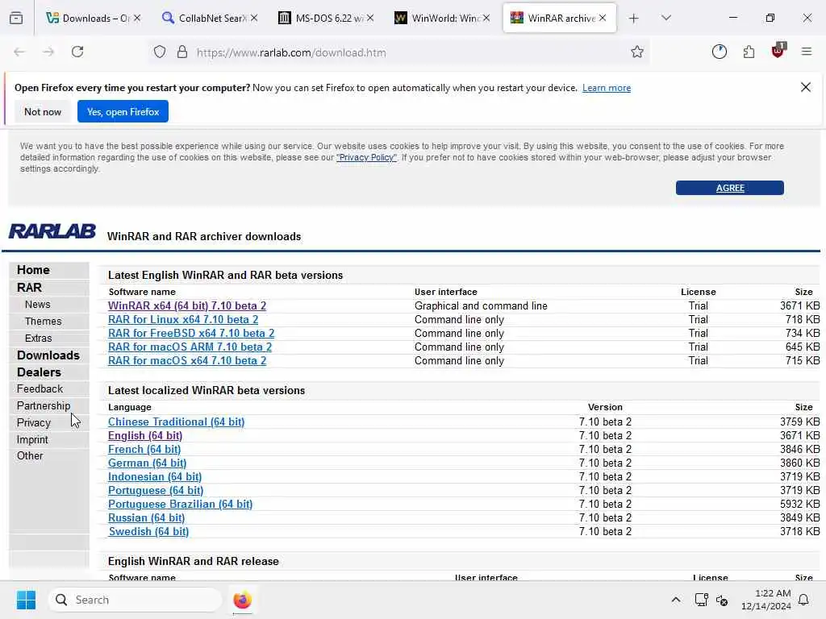Download Chinese Traditional (64 bit) version
The height and width of the screenshot is (619, 826).
(x=177, y=422)
